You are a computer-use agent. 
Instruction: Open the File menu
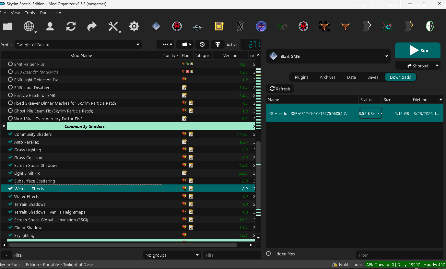click(x=3, y=13)
